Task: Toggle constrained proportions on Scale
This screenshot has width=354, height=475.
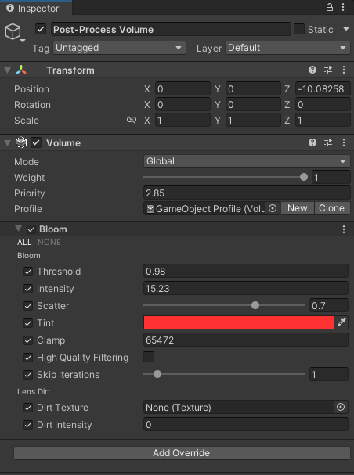Action: (x=132, y=120)
